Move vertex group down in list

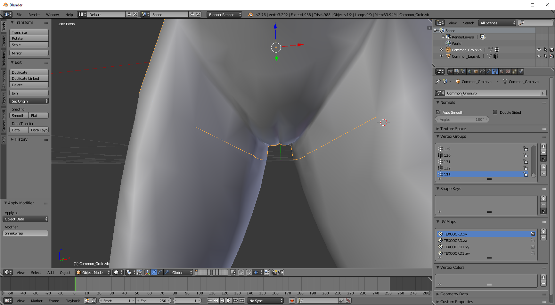(543, 174)
